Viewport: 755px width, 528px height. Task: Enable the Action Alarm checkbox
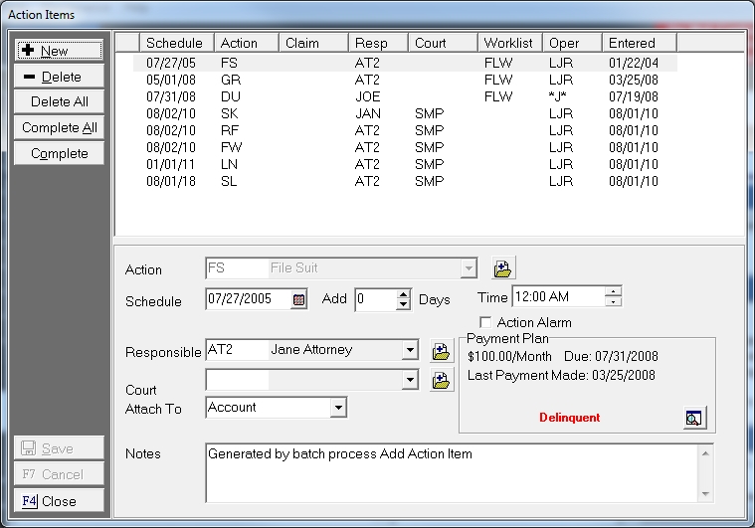pos(485,322)
